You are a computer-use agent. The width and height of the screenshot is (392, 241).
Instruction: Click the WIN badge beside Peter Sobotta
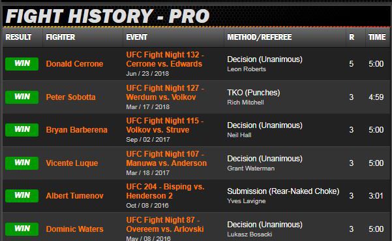click(22, 97)
